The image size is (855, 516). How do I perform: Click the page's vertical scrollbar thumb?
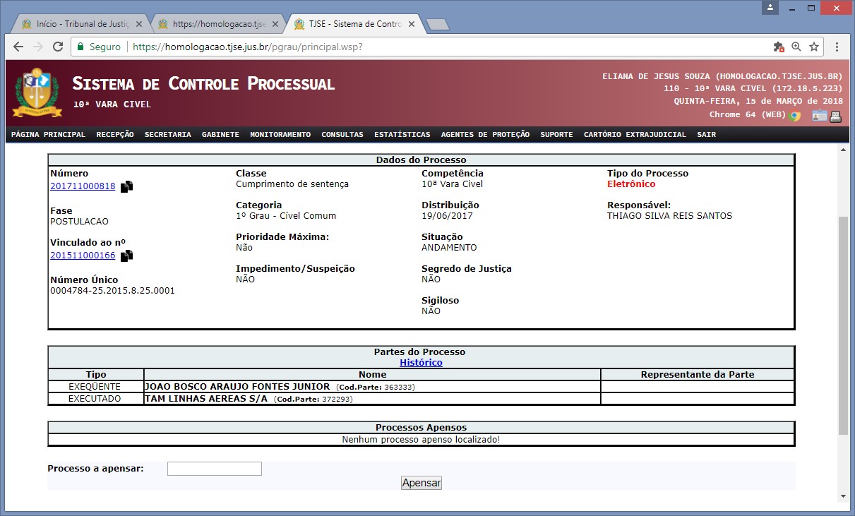pyautogui.click(x=843, y=325)
